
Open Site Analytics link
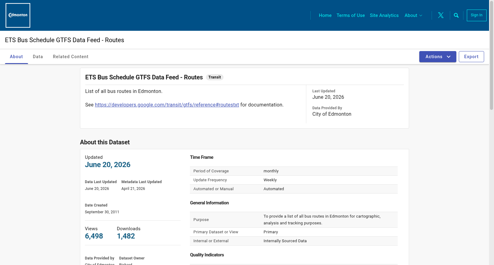click(384, 15)
